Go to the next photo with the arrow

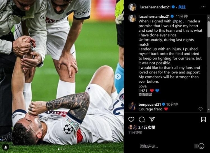tap(118, 76)
